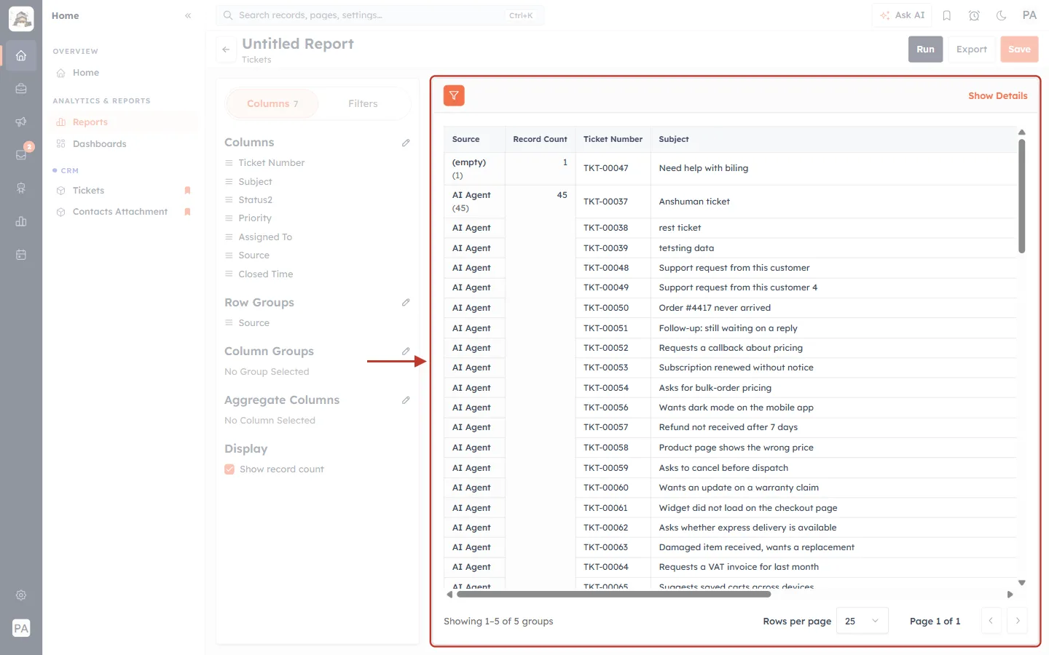Click the Export button
Screen dimensions: 1049x655
[x=971, y=49]
